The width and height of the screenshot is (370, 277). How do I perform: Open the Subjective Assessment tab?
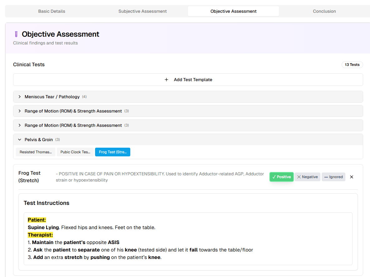click(142, 11)
